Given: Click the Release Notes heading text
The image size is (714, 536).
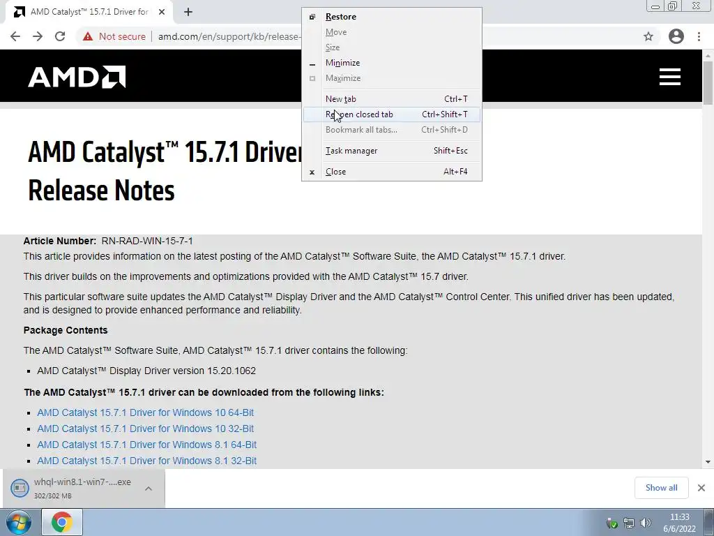Looking at the screenshot, I should pos(101,190).
